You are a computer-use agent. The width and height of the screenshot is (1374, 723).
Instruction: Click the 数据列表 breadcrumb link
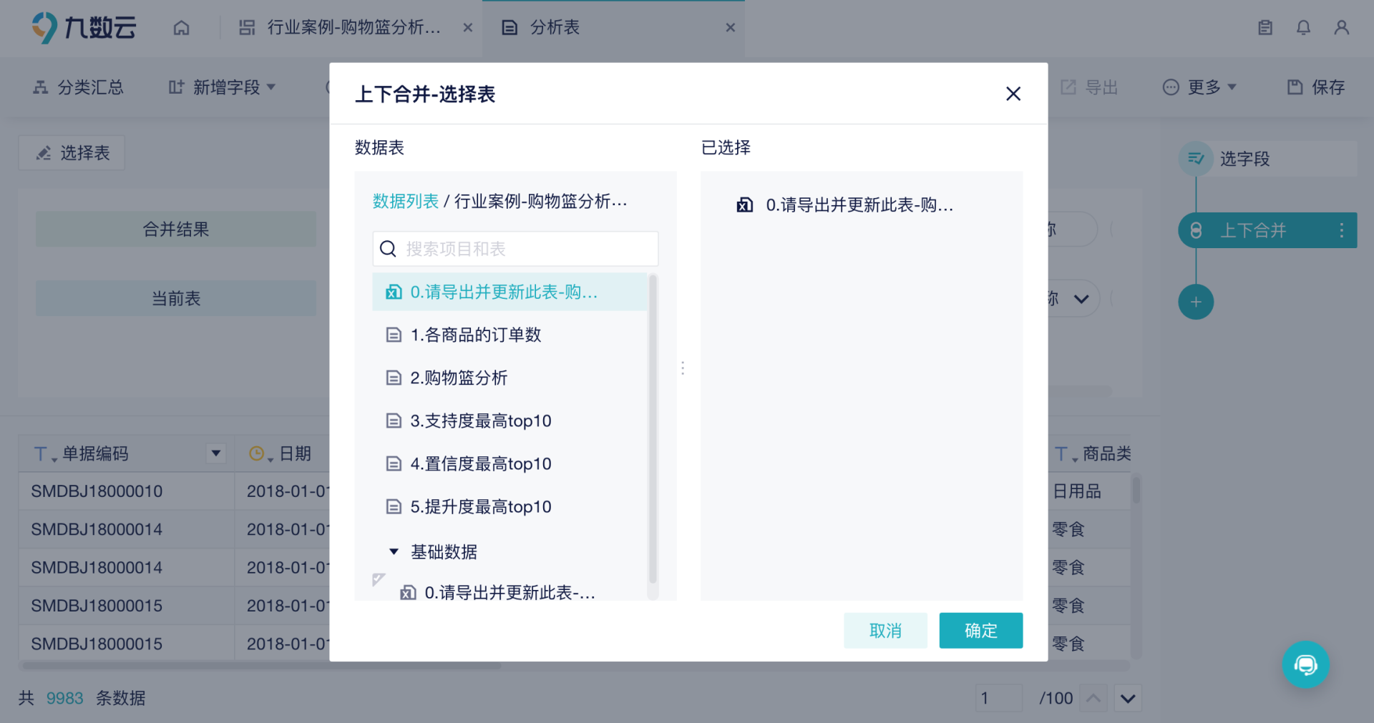point(405,202)
